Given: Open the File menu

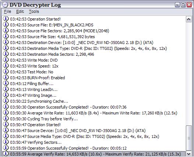Looking at the screenshot, I should point(7,11).
